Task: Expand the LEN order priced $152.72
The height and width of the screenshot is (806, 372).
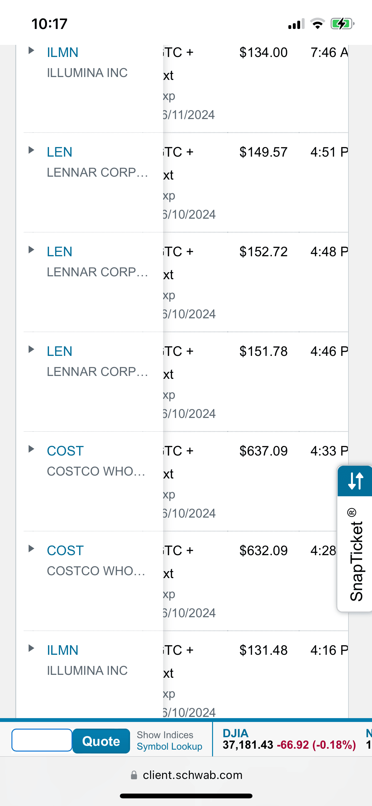Action: click(x=31, y=250)
